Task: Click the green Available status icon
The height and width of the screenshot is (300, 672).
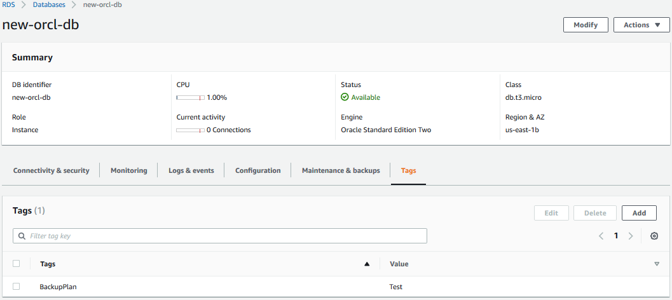Action: coord(345,97)
